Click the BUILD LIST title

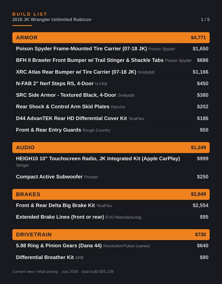[x=29, y=14]
